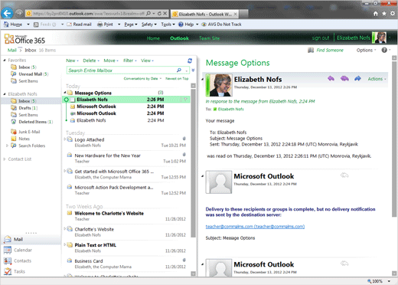The width and height of the screenshot is (398, 285).
Task: Open the Deleted Items folder
Action: [32, 122]
